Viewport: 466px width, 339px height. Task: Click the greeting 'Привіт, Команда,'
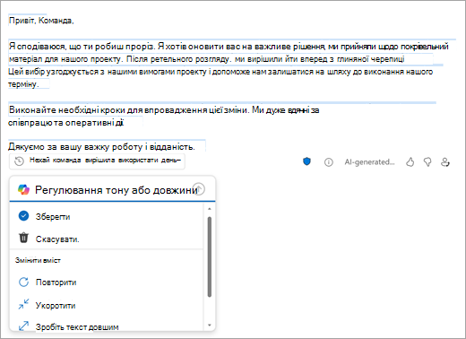[41, 21]
